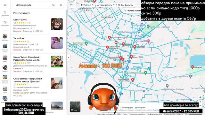Open Recent history in sidebar
The width and height of the screenshot is (205, 115).
click(x=5, y=23)
